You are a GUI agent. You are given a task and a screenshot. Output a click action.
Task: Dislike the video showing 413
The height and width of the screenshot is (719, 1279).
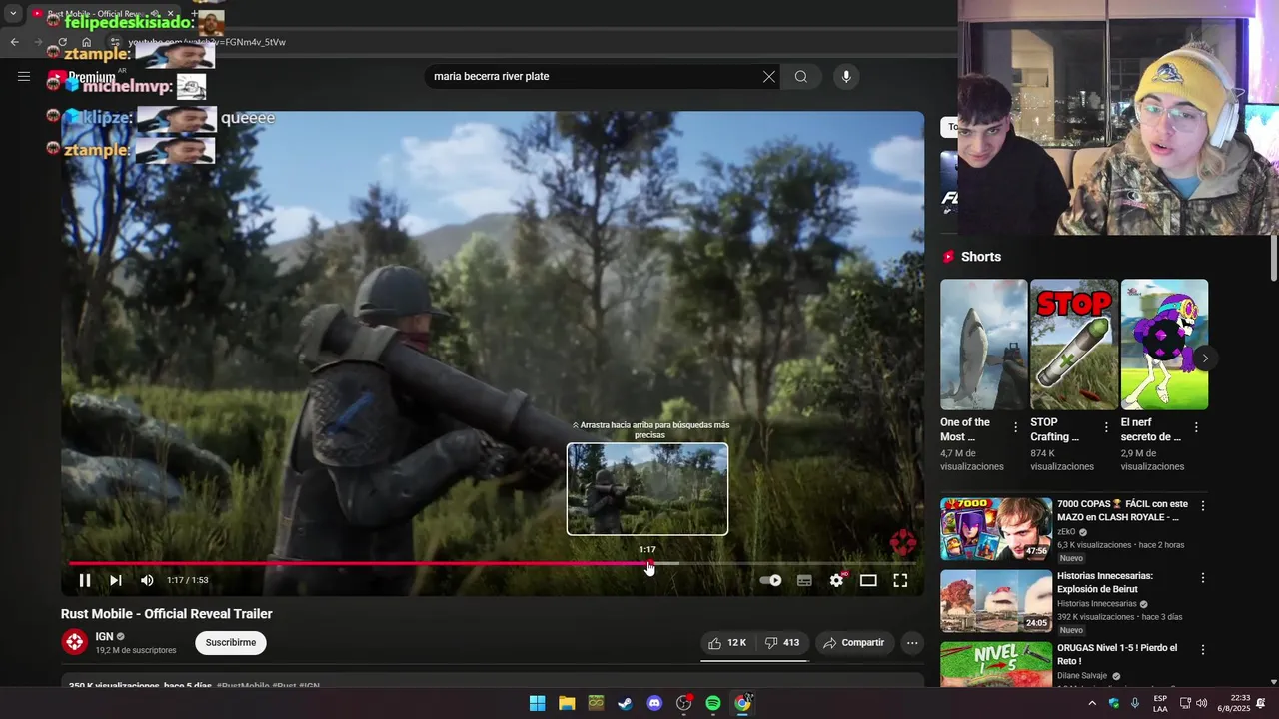(x=782, y=643)
